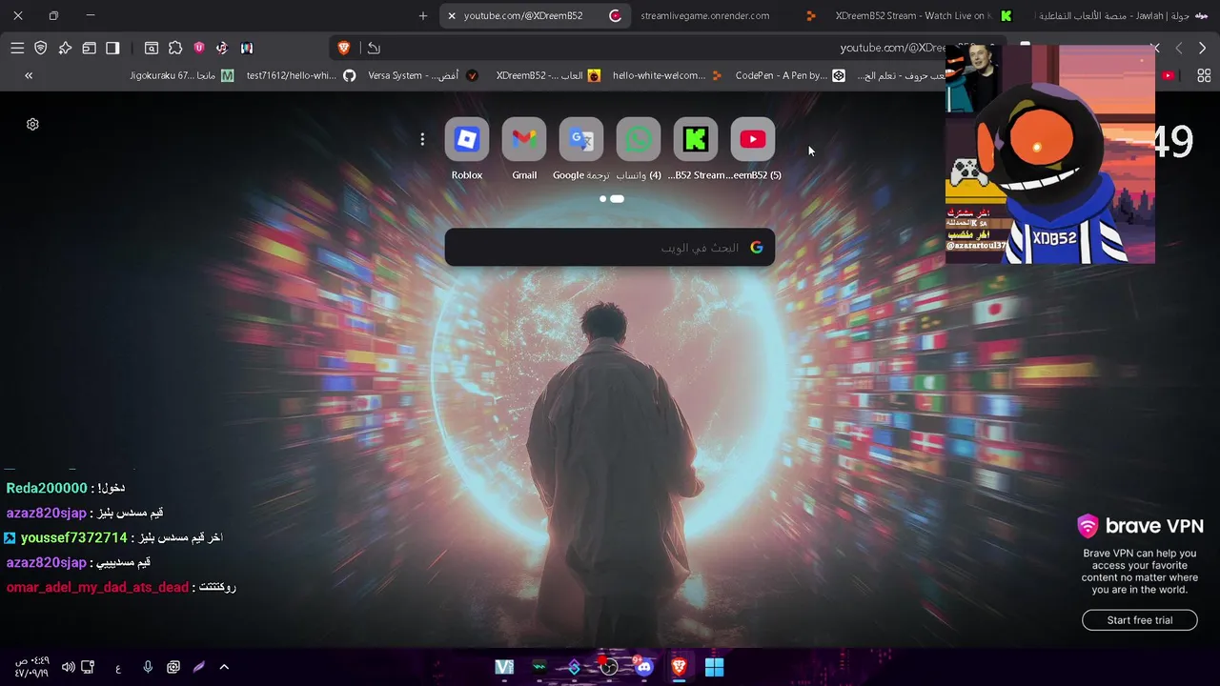Open the Leo AI sparkle icon
Image resolution: width=1220 pixels, height=686 pixels.
pos(65,48)
